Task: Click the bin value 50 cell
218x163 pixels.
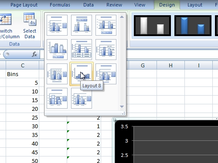Action: [x=23, y=160]
